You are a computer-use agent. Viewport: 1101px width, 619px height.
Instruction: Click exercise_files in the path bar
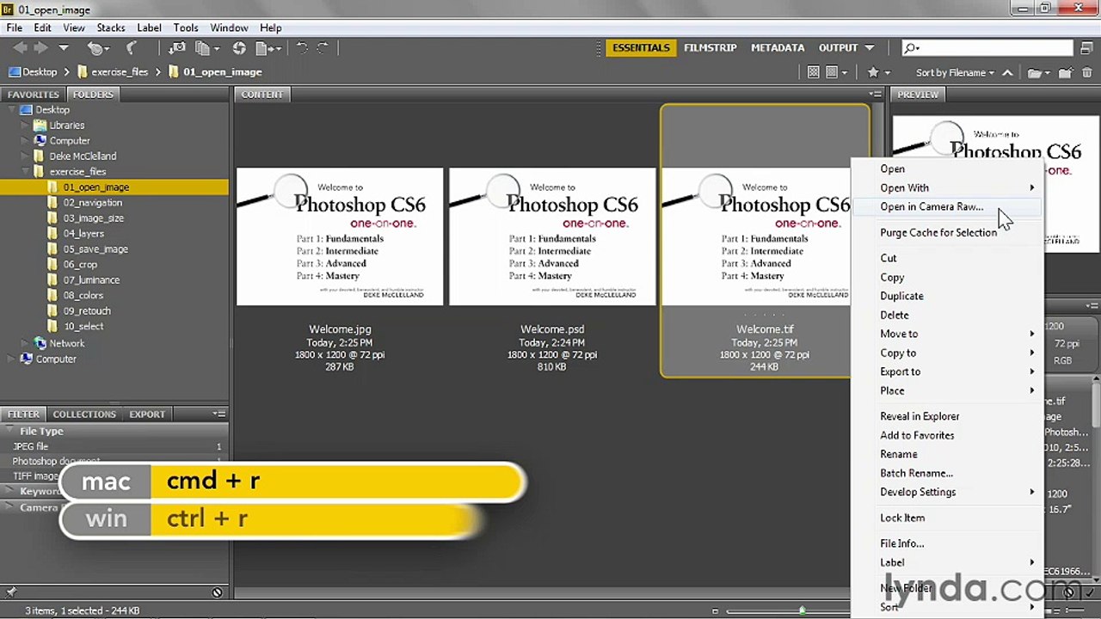(x=120, y=72)
